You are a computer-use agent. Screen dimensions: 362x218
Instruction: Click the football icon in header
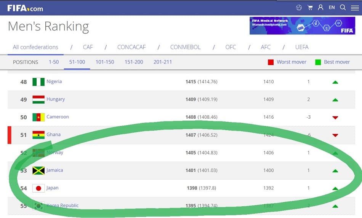point(299,8)
